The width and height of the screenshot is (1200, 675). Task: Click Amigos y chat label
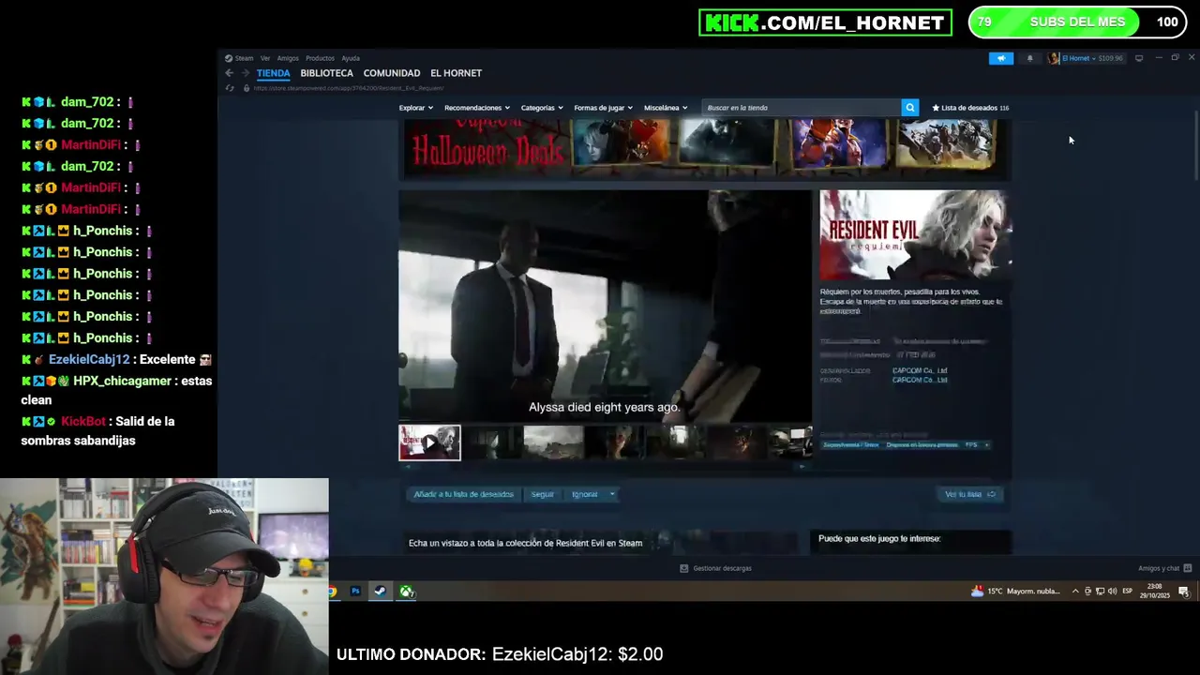point(1159,568)
